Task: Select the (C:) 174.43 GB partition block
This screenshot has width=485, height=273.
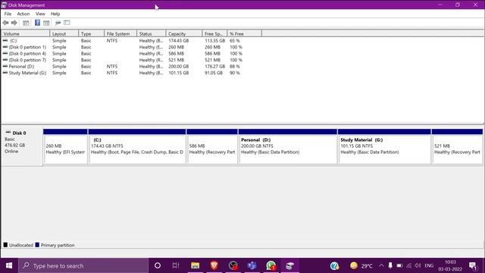Action: (137, 146)
